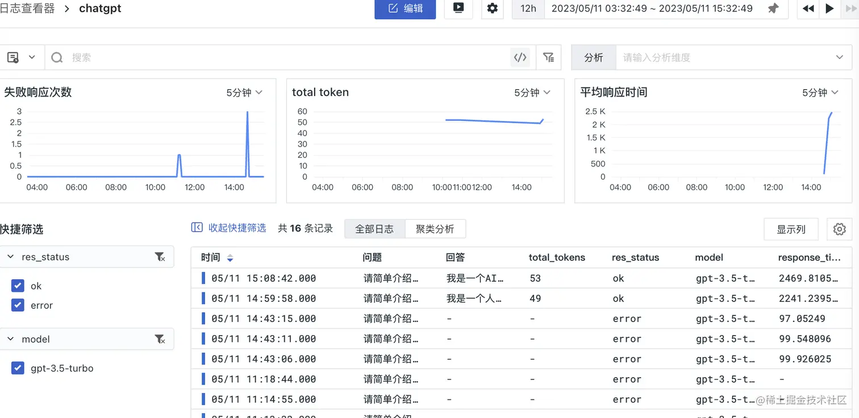
Task: Click response time value 99.548096
Action: tap(805, 338)
